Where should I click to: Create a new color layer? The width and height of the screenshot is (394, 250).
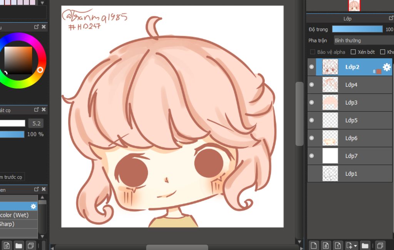[x=313, y=245]
